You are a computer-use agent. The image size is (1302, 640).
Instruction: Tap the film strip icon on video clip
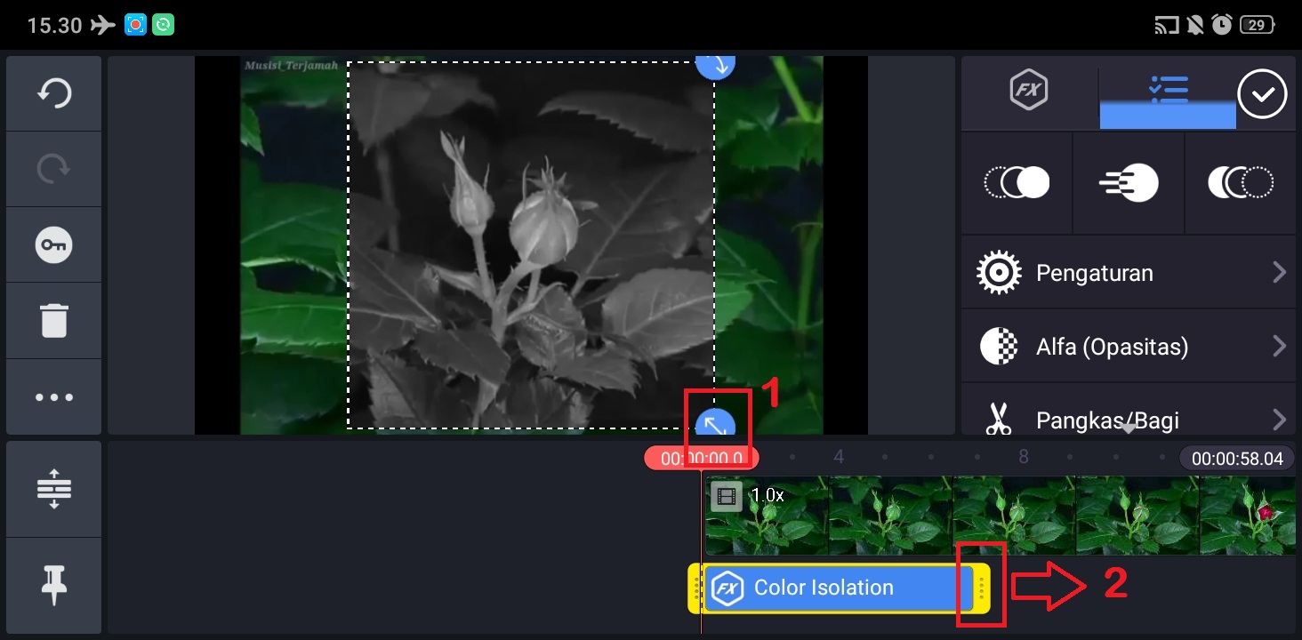click(727, 497)
